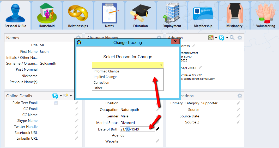Edit the Twitter Handle with pencil icon

[x=77, y=127]
